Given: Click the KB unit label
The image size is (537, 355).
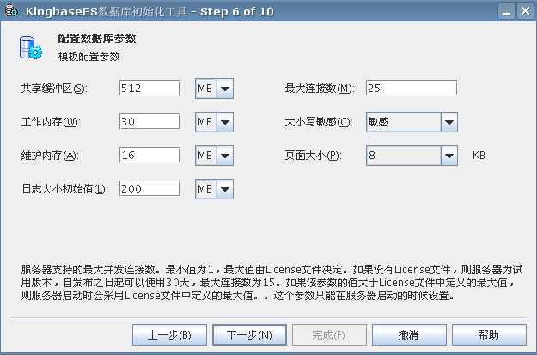Looking at the screenshot, I should click(479, 156).
